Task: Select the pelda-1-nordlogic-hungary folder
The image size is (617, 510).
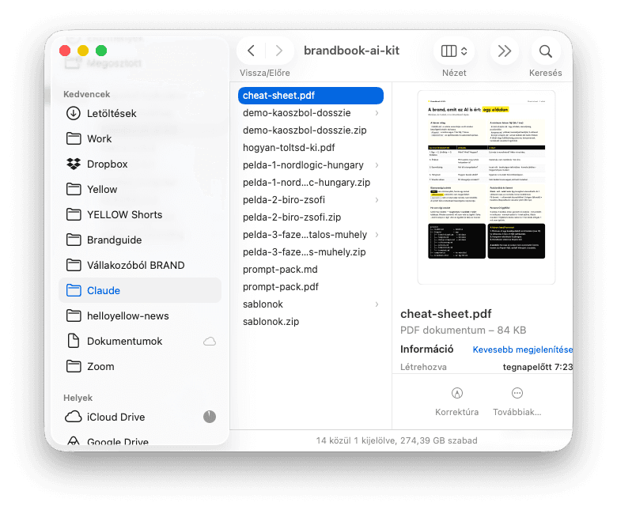Action: point(310,165)
